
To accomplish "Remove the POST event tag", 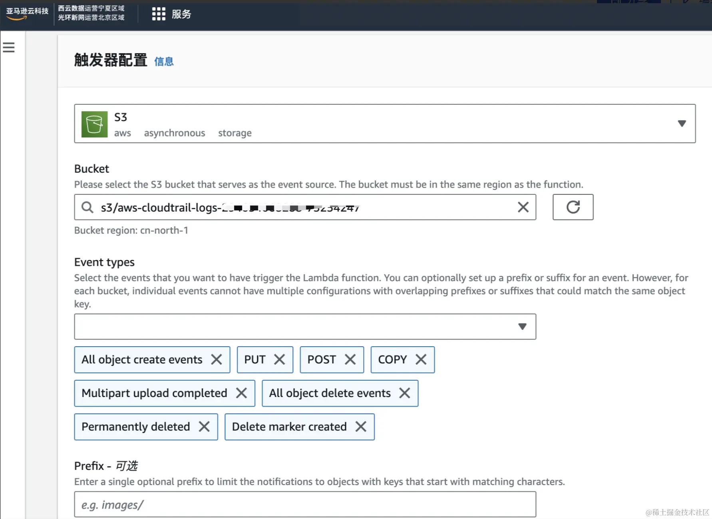I will [x=350, y=359].
